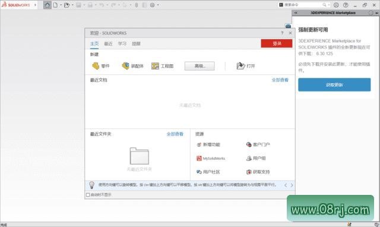
Task: Click 全部查看 link beside 最近文档
Action: (x=280, y=80)
